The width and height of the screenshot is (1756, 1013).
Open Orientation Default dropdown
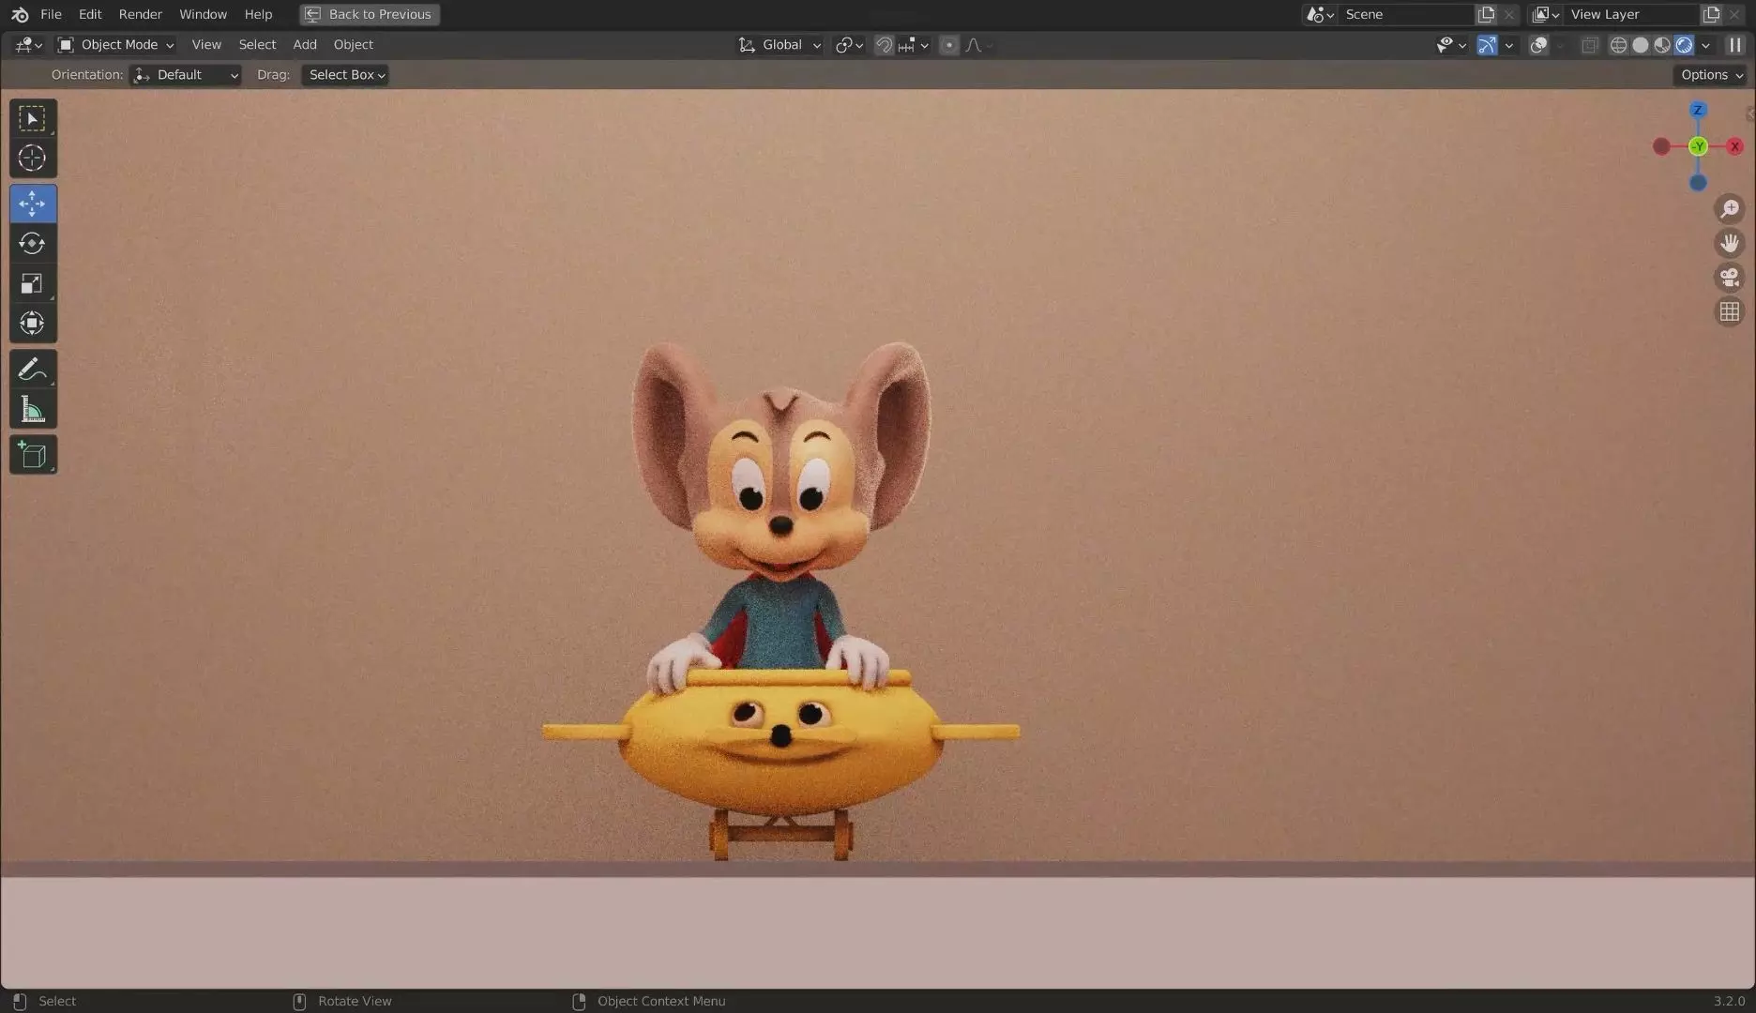(186, 75)
